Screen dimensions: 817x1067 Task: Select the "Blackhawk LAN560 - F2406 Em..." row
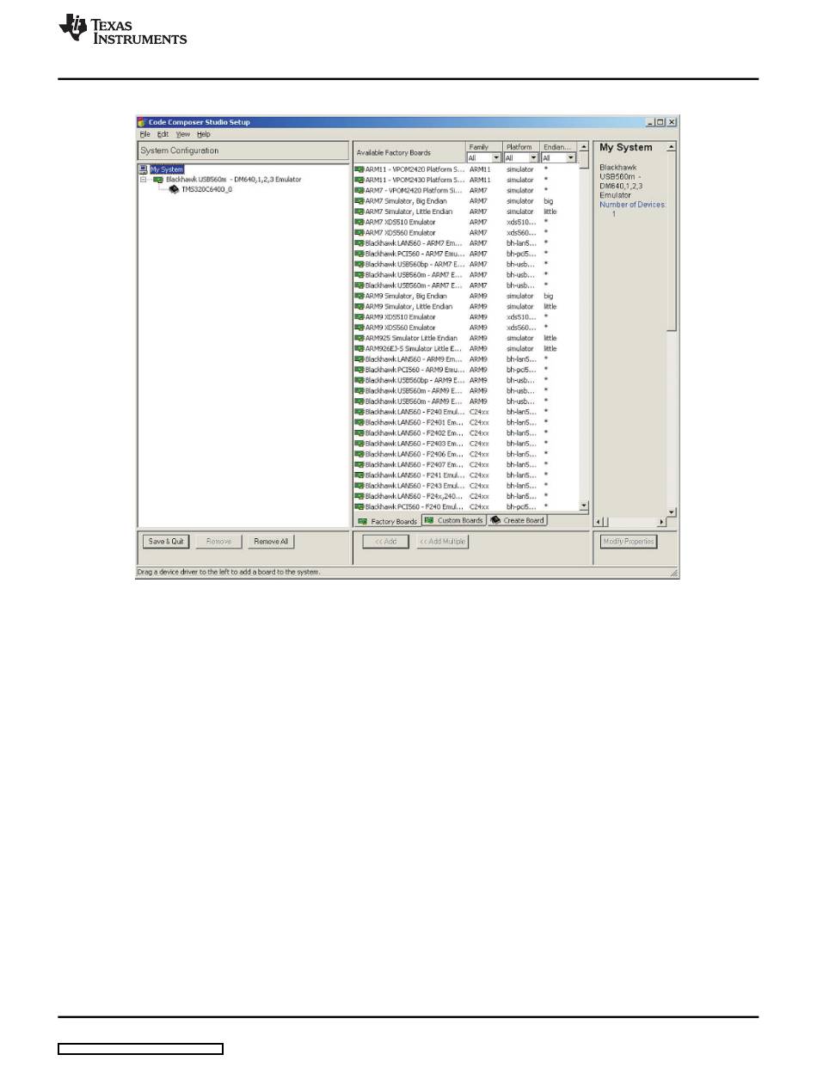coord(466,454)
